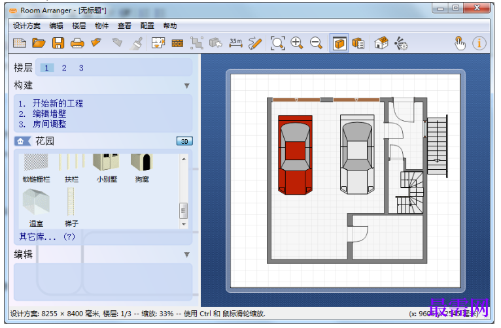Expand the 编辑 section arrow
501x328 pixels.
187,255
